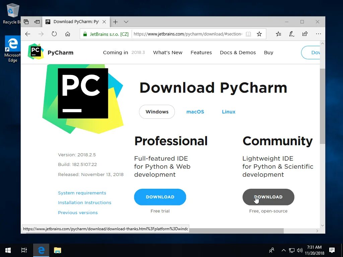Click the green site lock icon

pyautogui.click(x=85, y=34)
